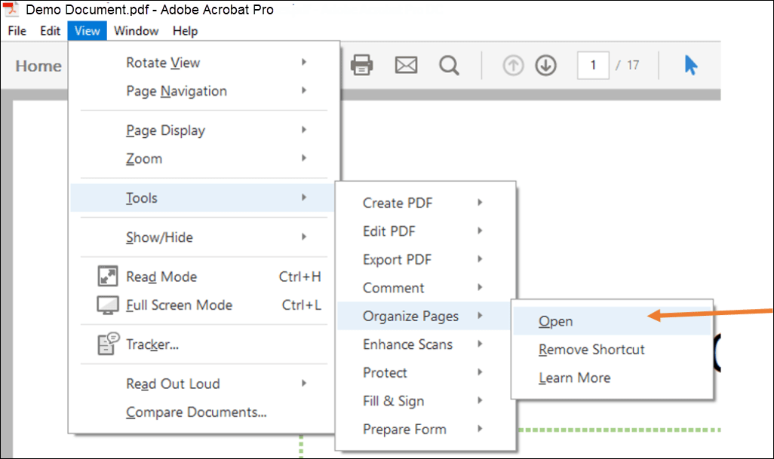774x459 pixels.
Task: Click the Page Navigation submenu arrow
Action: [x=304, y=90]
